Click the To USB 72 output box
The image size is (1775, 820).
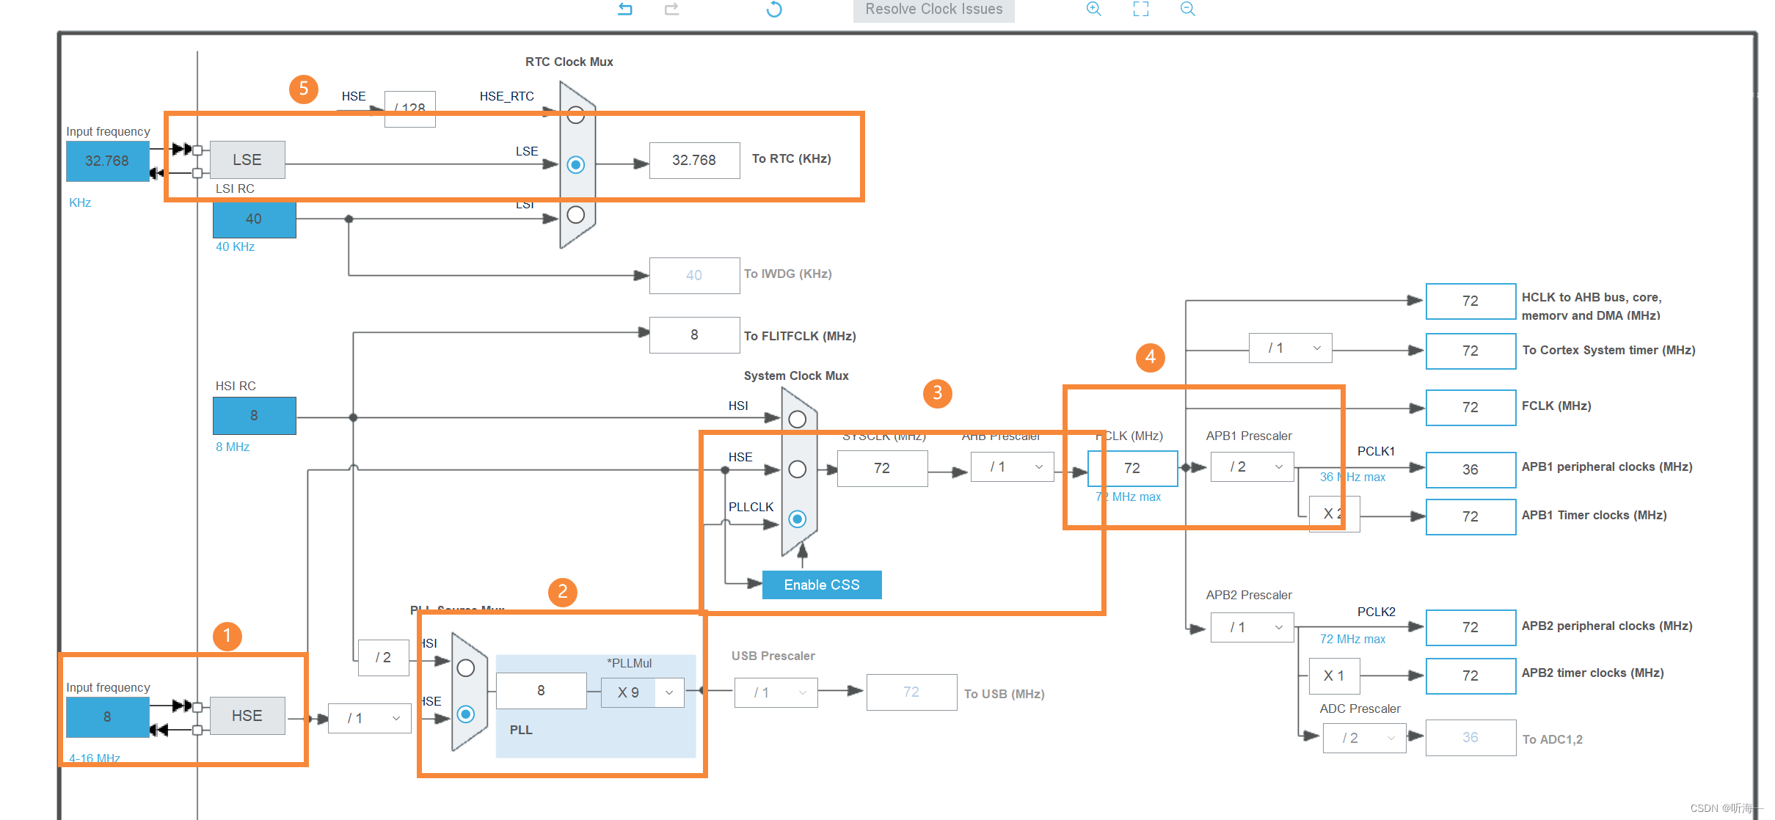[911, 692]
